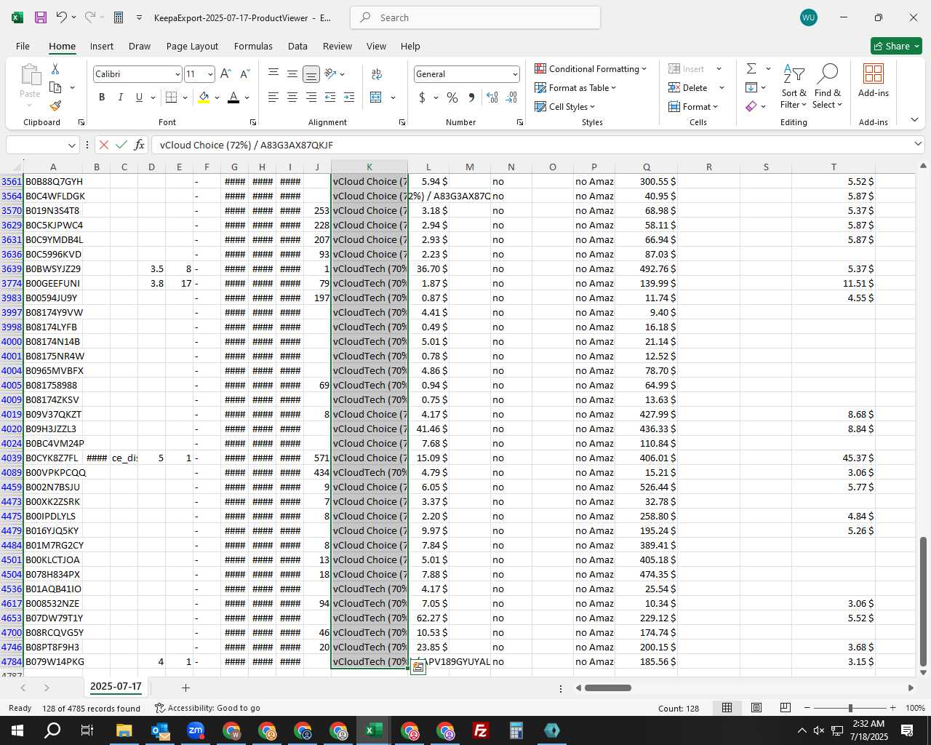Click the Wrap Text icon
The image size is (931, 745).
click(x=377, y=74)
